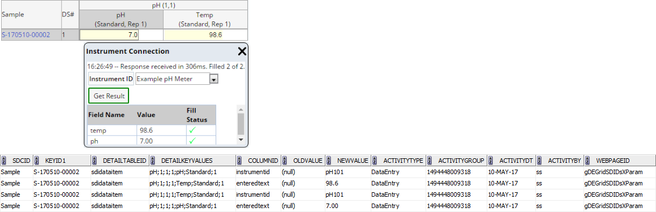The width and height of the screenshot is (656, 212).
Task: Click the sort icon in KEYID1 column header
Action: (x=37, y=161)
